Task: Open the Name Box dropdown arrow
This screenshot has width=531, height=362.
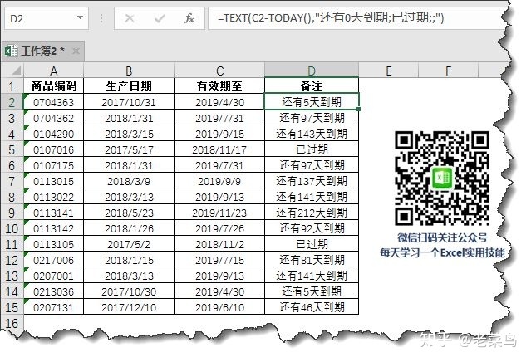Action: [x=81, y=17]
